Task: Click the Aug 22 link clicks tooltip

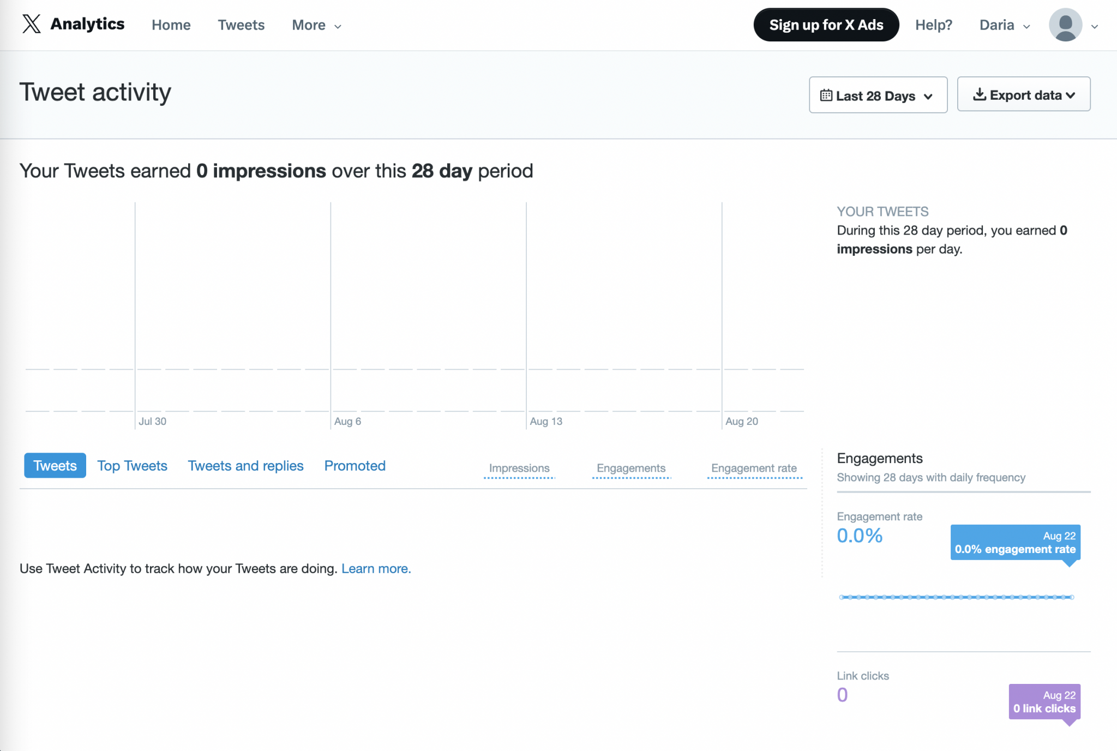Action: (x=1044, y=702)
